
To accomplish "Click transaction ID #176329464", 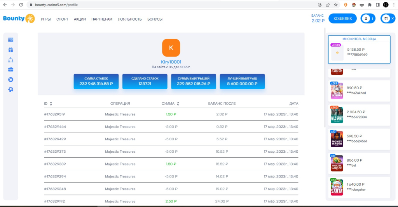I will pos(55,127).
